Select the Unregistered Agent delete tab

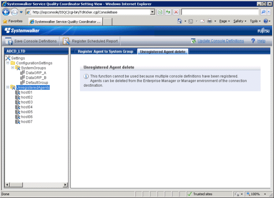[x=163, y=52]
